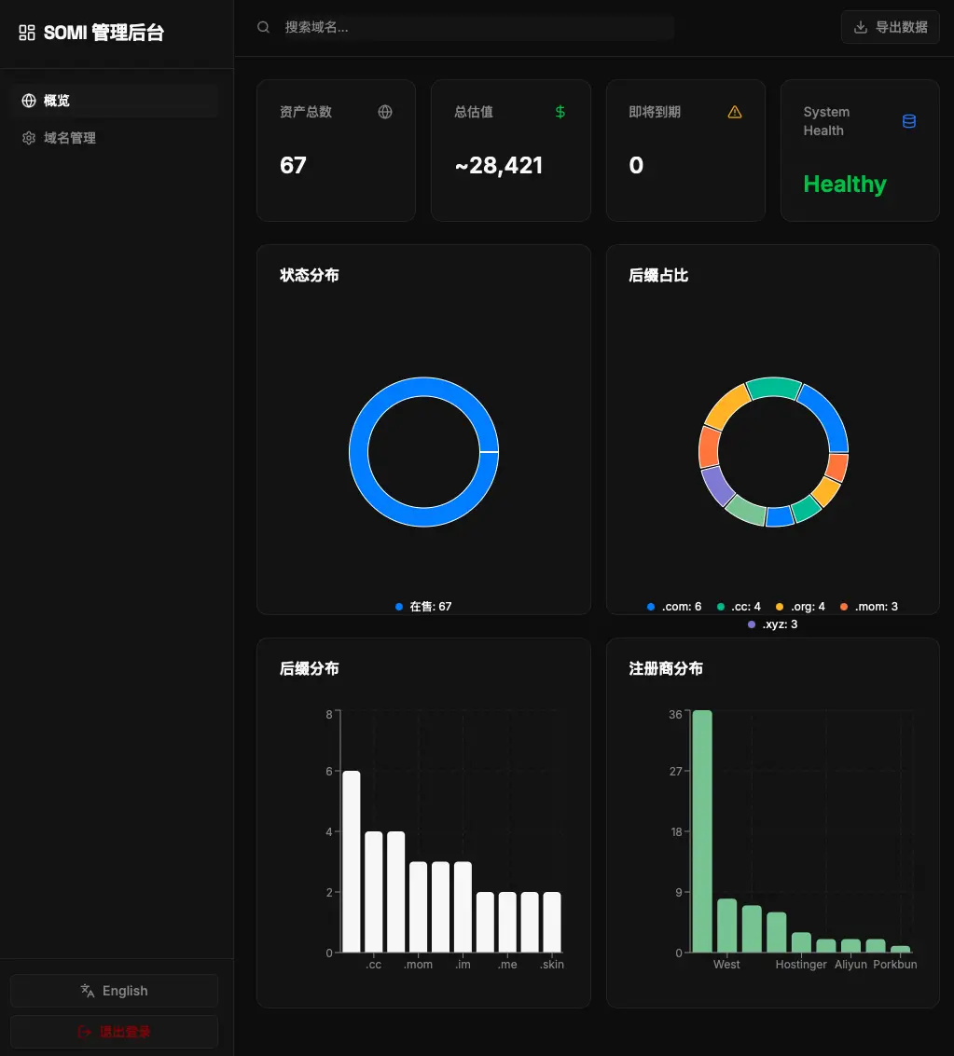Click the 后缀占比 chart title
Screen dimensions: 954x1056
(x=658, y=275)
